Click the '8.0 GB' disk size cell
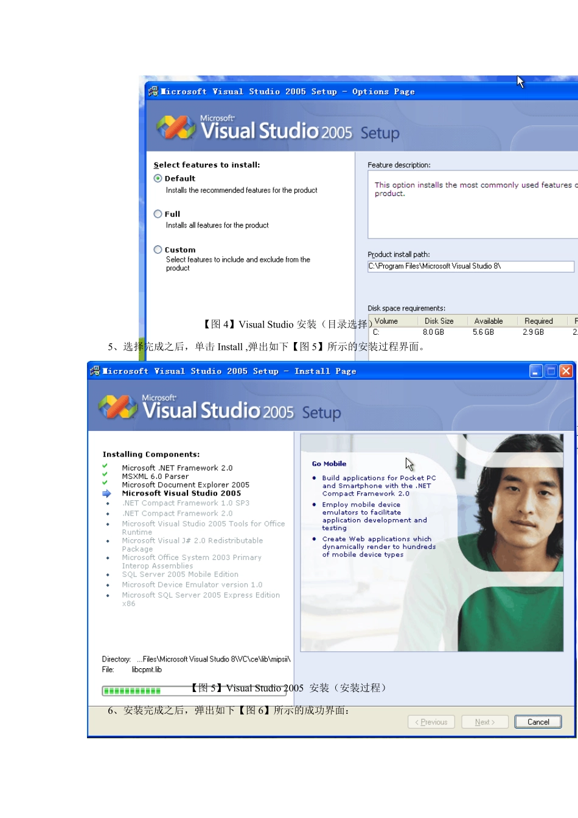 433,332
